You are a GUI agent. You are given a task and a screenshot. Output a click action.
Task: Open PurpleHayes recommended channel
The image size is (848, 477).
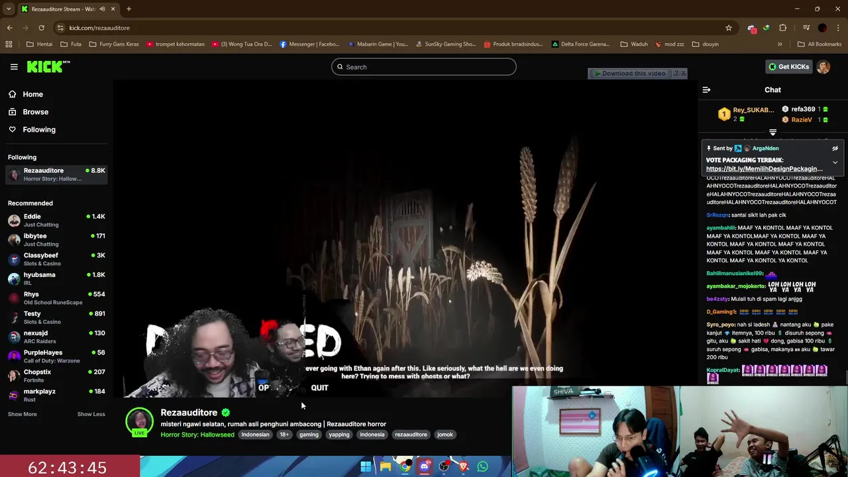56,356
